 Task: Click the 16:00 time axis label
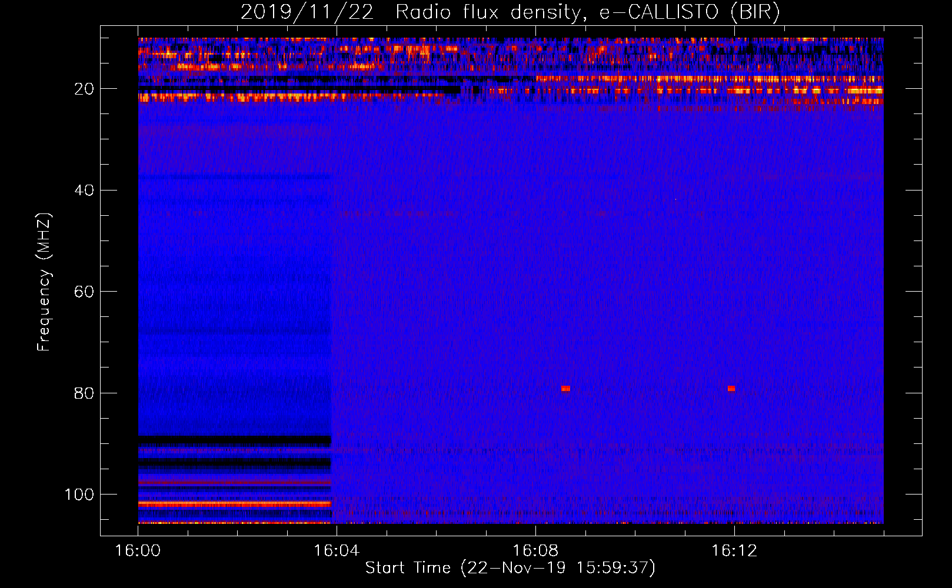(138, 551)
